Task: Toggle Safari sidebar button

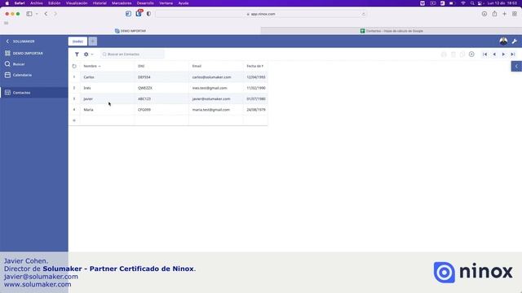Action: (29, 14)
